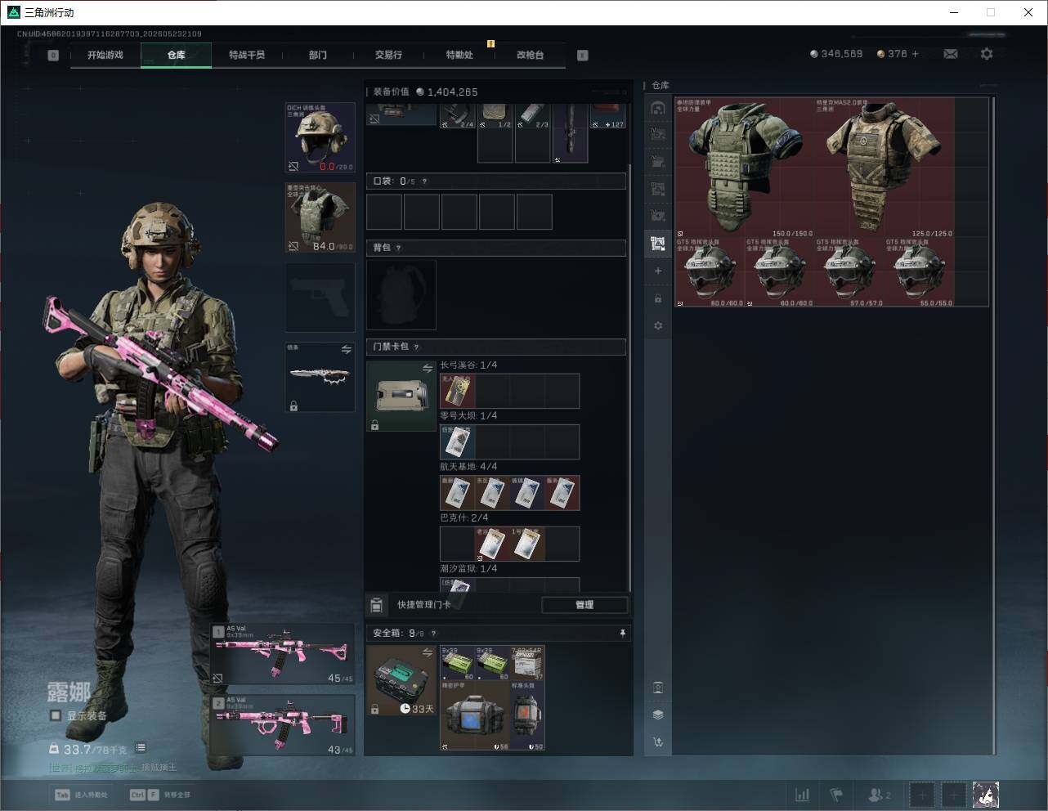
Task: Open the friends icon showing 2
Action: 880,795
